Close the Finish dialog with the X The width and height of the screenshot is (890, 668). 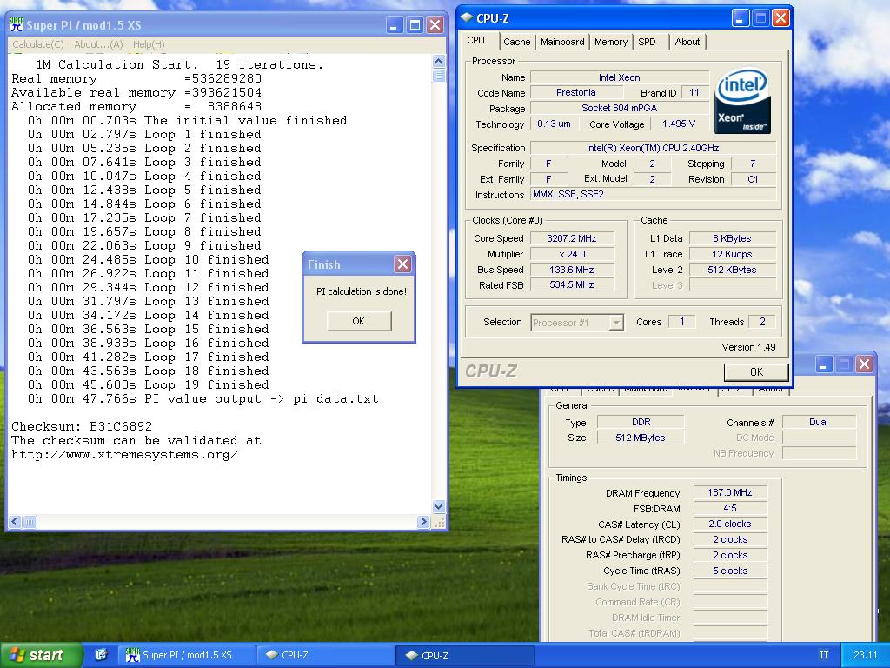(402, 264)
